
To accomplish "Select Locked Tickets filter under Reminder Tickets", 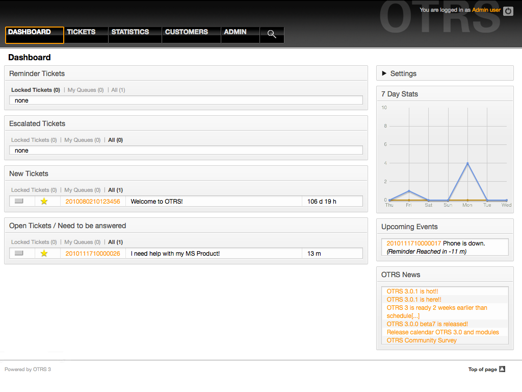I will (x=36, y=90).
